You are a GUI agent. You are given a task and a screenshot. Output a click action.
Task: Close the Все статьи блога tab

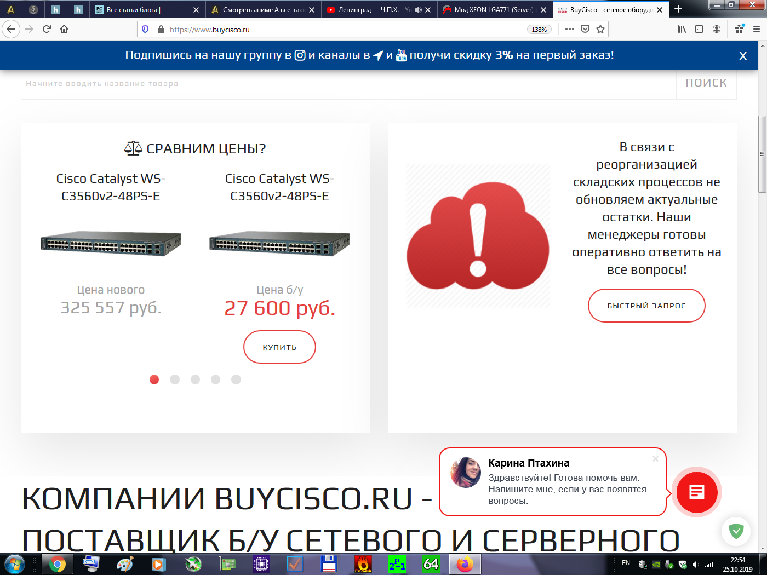click(196, 10)
